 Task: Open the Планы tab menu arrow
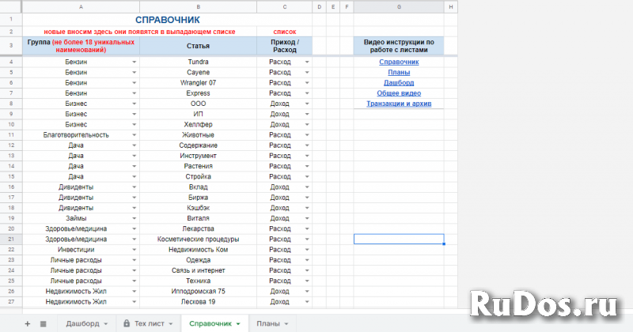coord(286,323)
